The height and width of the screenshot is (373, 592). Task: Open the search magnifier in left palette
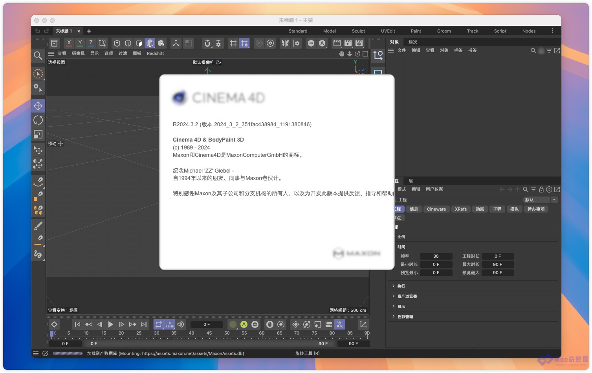click(38, 56)
